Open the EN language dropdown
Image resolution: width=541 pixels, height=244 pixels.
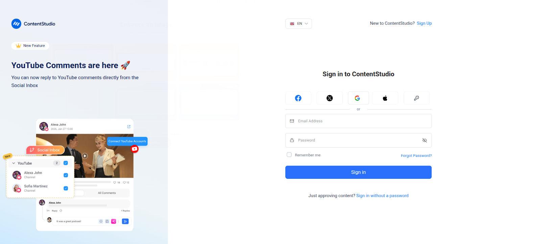point(299,24)
